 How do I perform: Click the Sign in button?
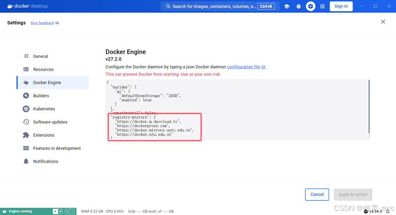click(341, 6)
